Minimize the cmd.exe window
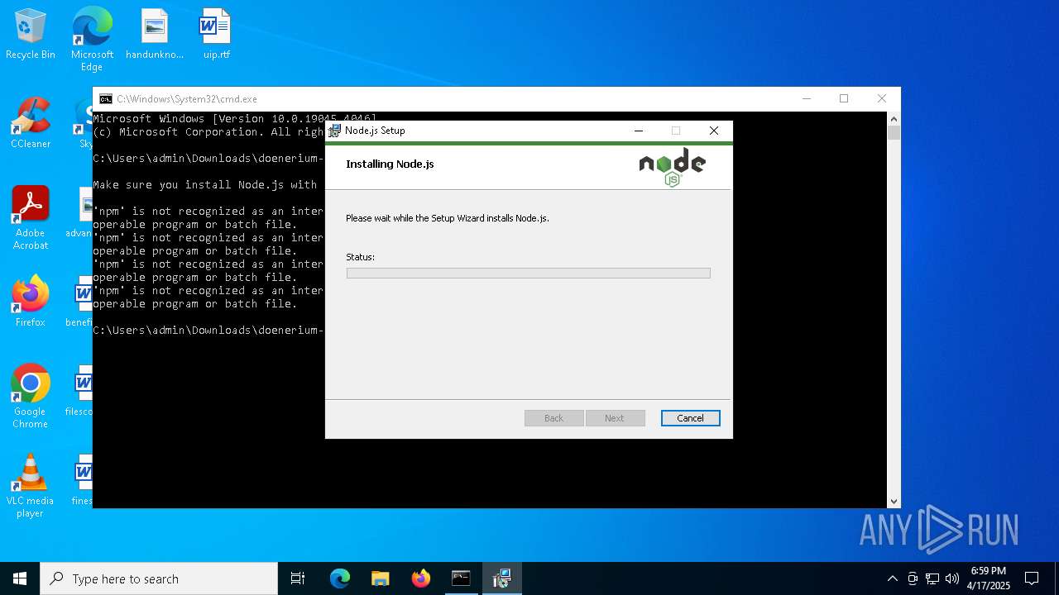Screen dimensions: 1059x595 tap(807, 98)
